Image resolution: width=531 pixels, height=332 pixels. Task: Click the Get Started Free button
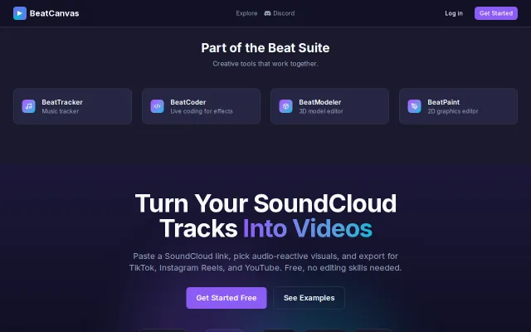[x=227, y=298]
